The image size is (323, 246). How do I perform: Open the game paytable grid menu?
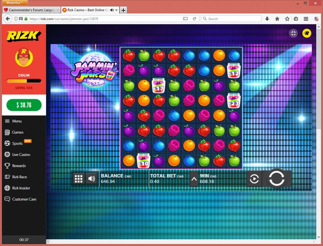coord(78,179)
